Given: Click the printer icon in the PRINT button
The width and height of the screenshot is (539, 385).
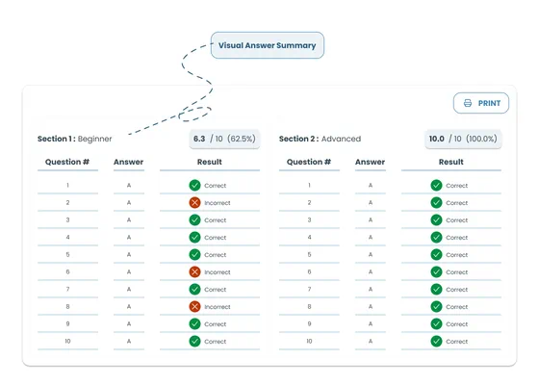Looking at the screenshot, I should click(x=468, y=103).
